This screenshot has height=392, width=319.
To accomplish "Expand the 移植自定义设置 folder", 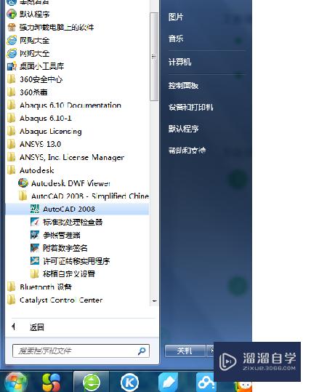I will [x=62, y=274].
